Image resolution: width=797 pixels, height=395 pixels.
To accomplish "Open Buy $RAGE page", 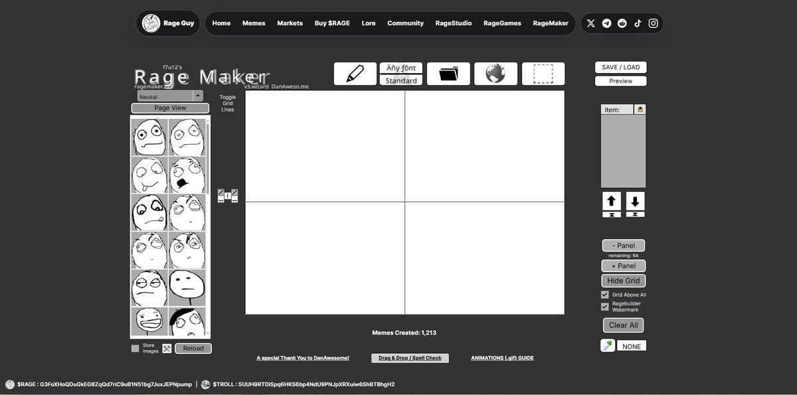I will 332,23.
